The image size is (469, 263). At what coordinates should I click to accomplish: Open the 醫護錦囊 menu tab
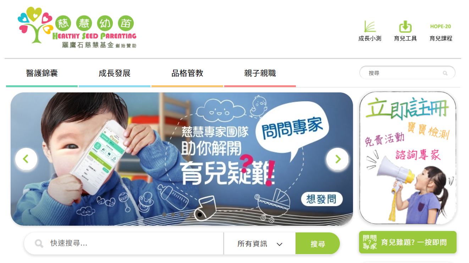[x=42, y=74]
